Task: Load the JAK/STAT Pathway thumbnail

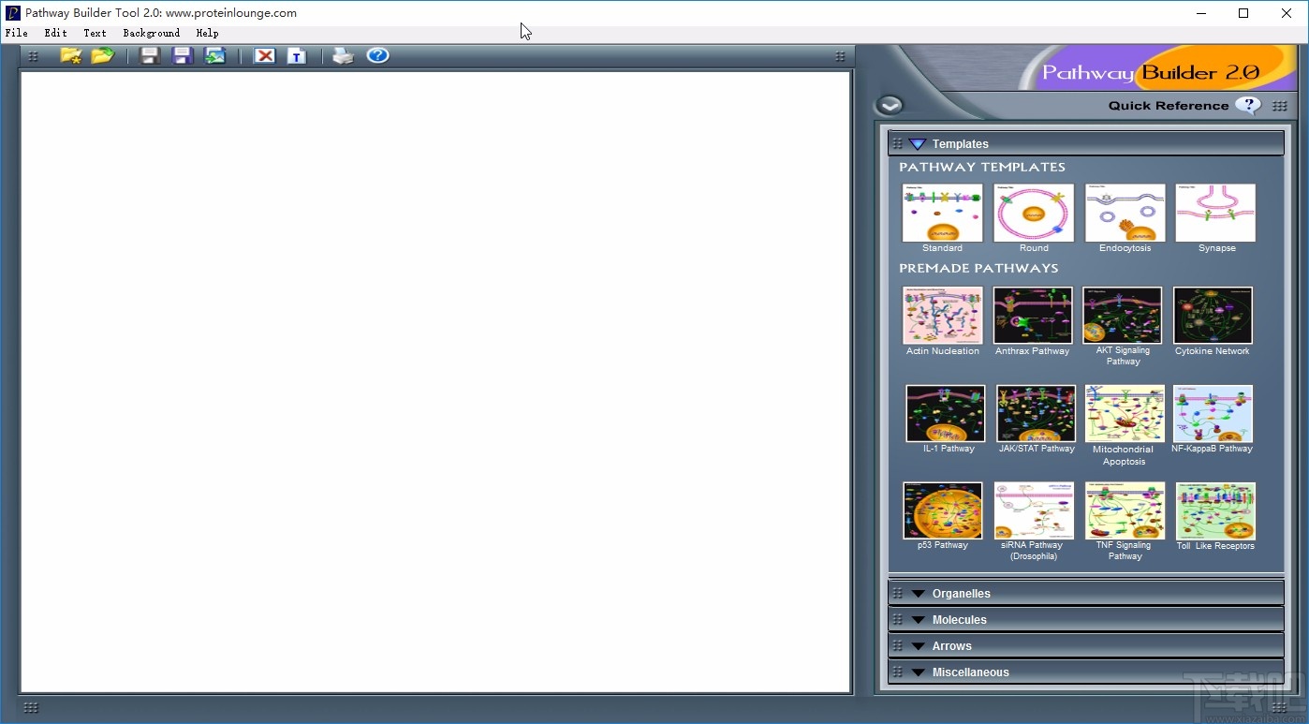Action: [1036, 413]
